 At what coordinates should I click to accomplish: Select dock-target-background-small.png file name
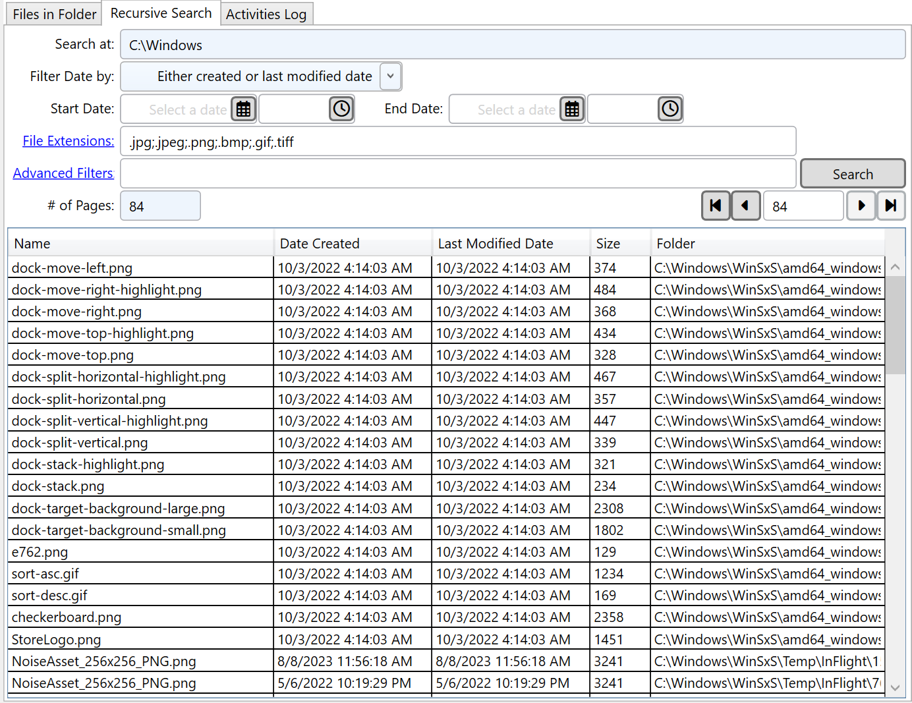tap(119, 530)
